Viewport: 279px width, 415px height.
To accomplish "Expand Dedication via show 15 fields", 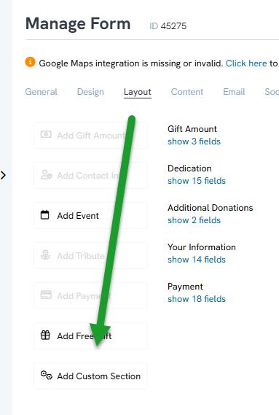I will tap(197, 181).
